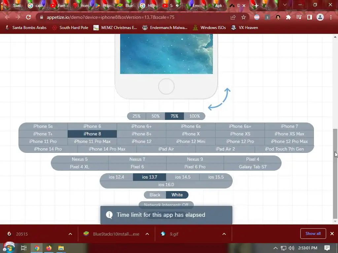Toggle the Chrome side panel icon
This screenshot has width=338, height=253.
[x=310, y=17]
